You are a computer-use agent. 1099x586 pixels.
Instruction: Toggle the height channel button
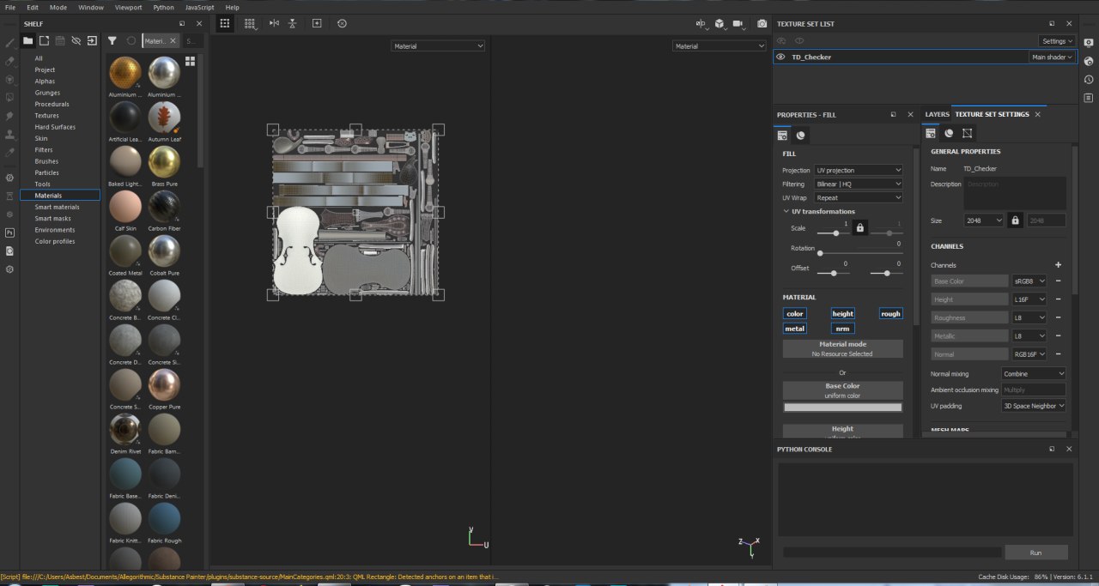(x=842, y=314)
